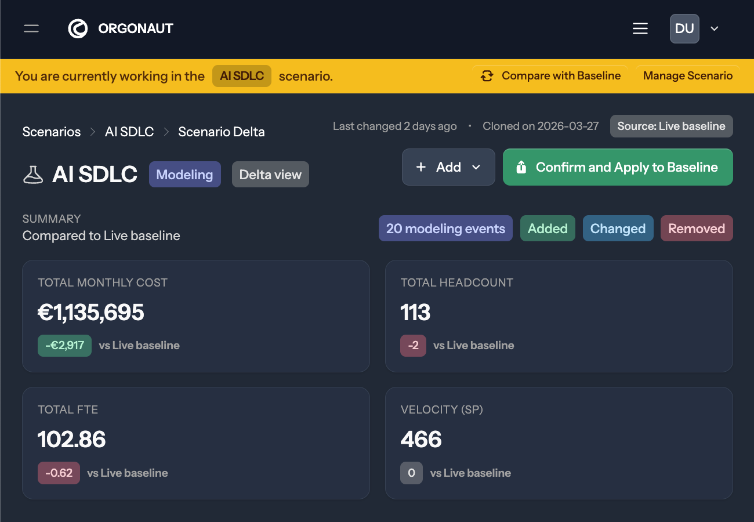Image resolution: width=754 pixels, height=522 pixels.
Task: Go to Scenarios breadcrumb
Action: [52, 132]
